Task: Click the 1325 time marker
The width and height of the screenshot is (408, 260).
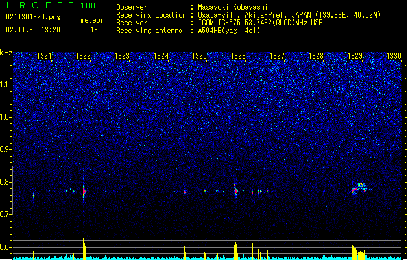Action: tap(199, 56)
